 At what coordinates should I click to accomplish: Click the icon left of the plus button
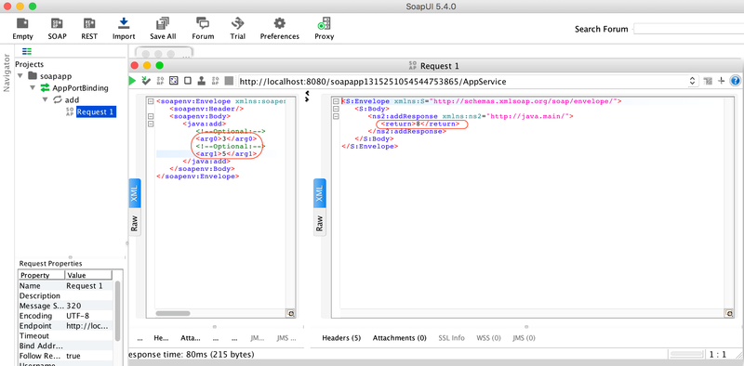(x=708, y=81)
